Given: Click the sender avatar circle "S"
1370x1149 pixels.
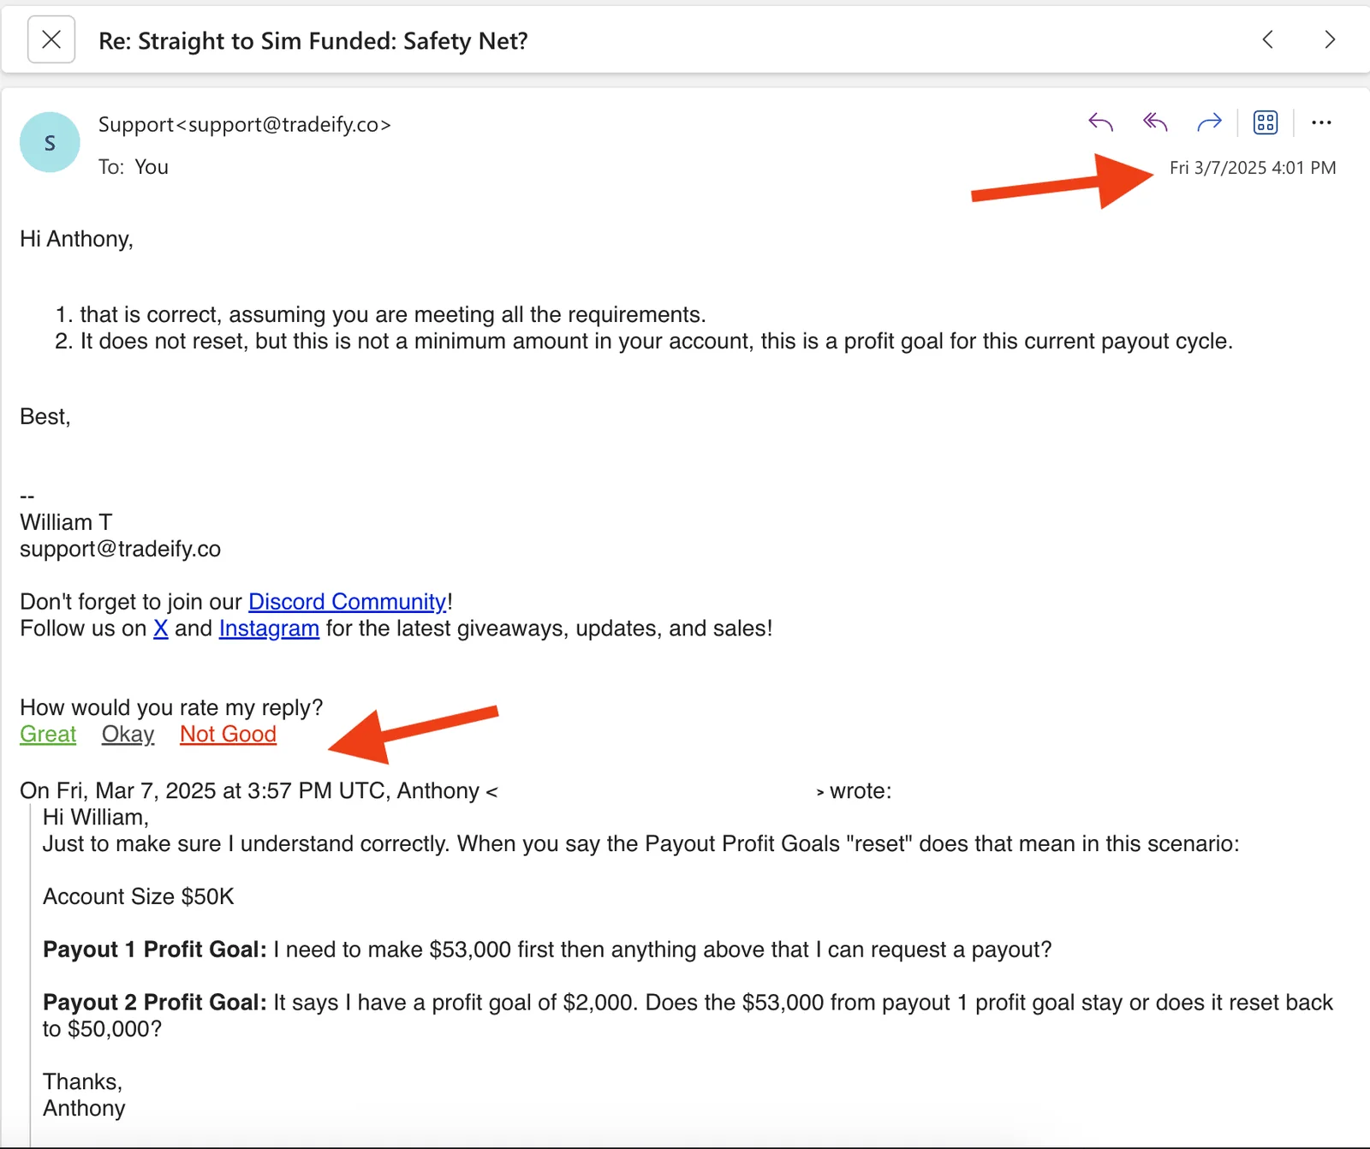Looking at the screenshot, I should [x=50, y=142].
